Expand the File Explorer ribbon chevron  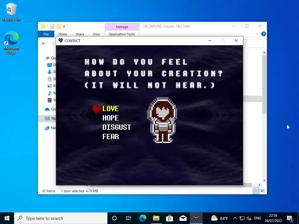point(257,34)
